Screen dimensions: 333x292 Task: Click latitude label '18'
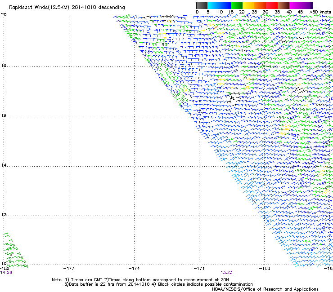[x=4, y=65]
